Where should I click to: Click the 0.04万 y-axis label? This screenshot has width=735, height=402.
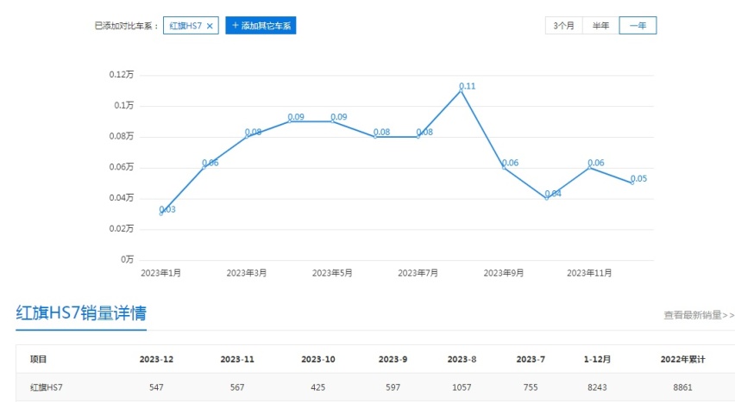coord(122,199)
